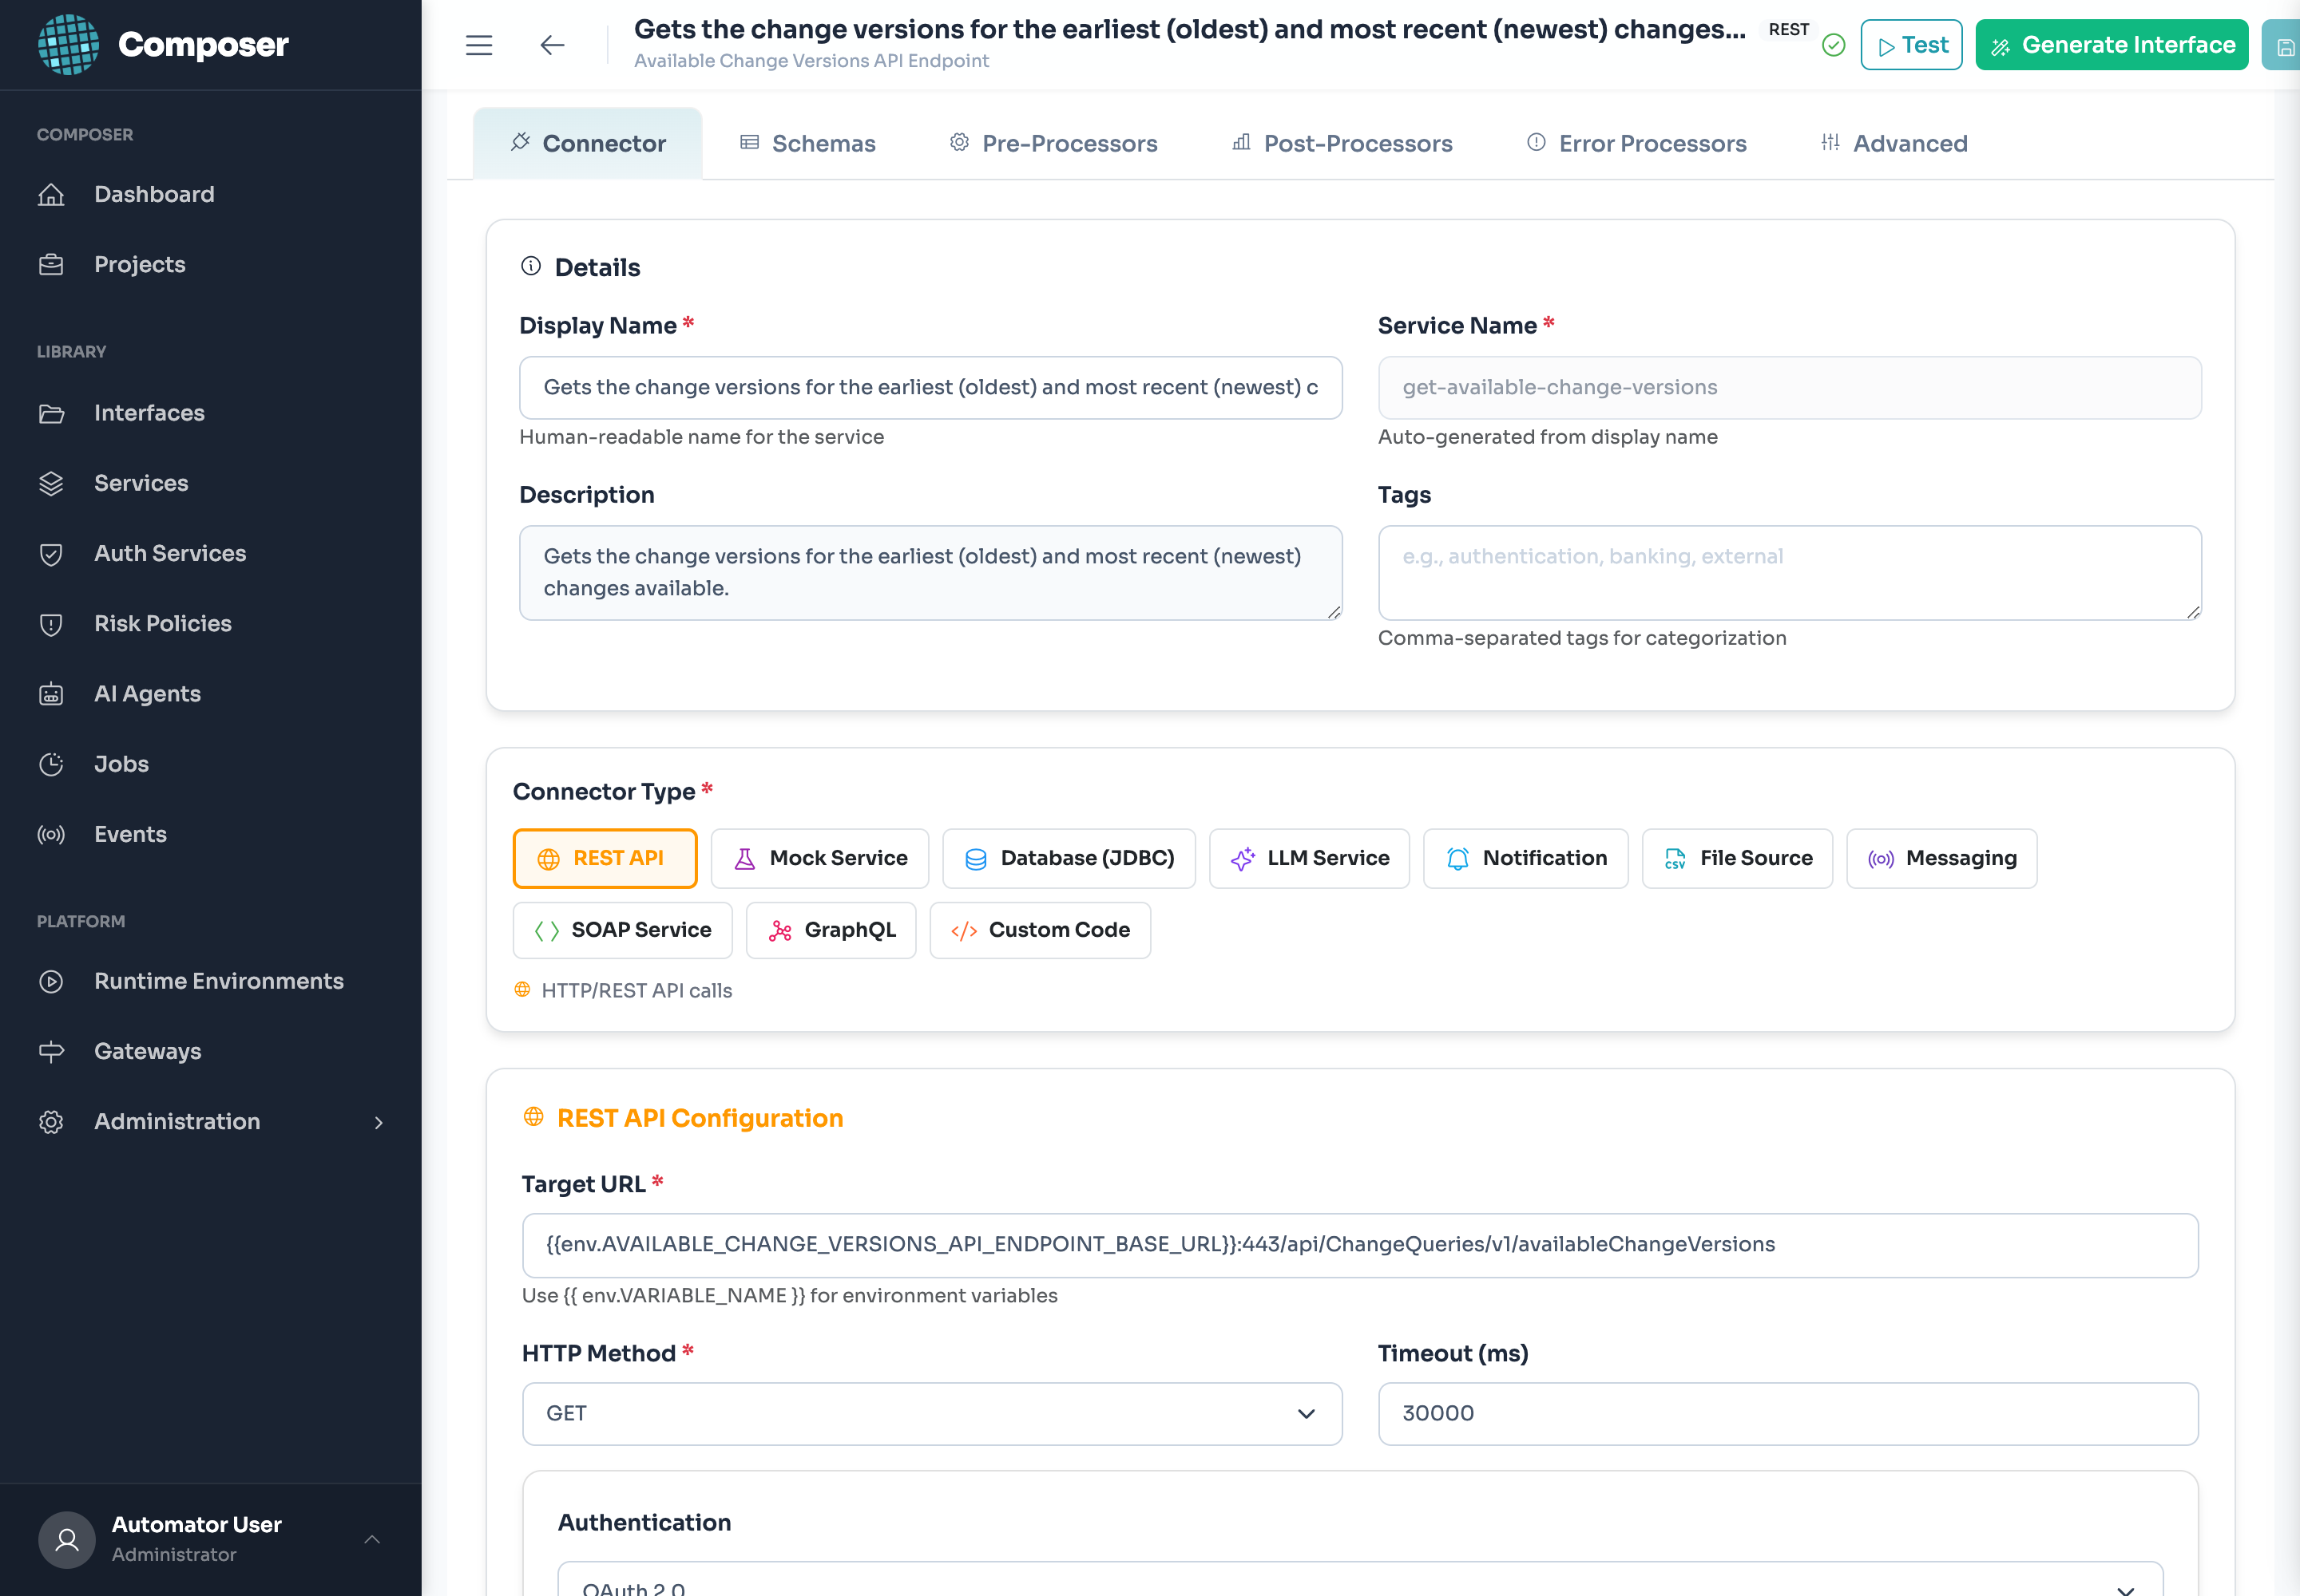The height and width of the screenshot is (1596, 2300).
Task: Edit the Target URL field
Action: tap(1360, 1245)
